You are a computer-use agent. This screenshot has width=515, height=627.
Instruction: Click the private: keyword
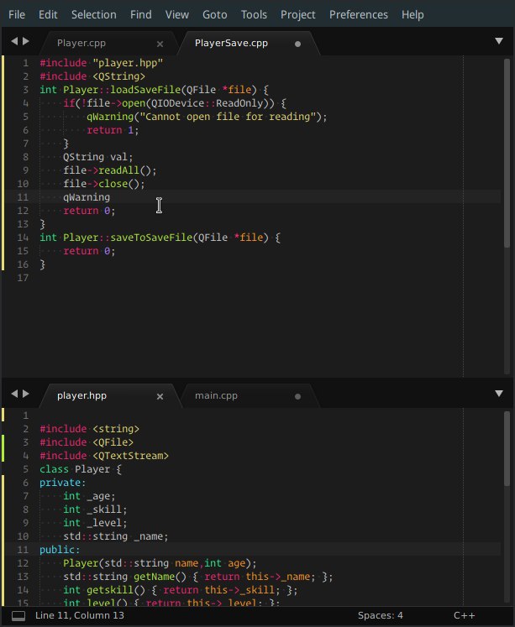click(x=63, y=483)
